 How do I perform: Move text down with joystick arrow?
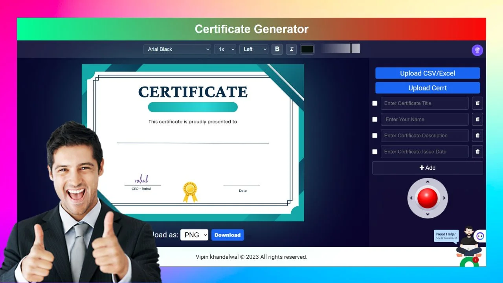(428, 214)
